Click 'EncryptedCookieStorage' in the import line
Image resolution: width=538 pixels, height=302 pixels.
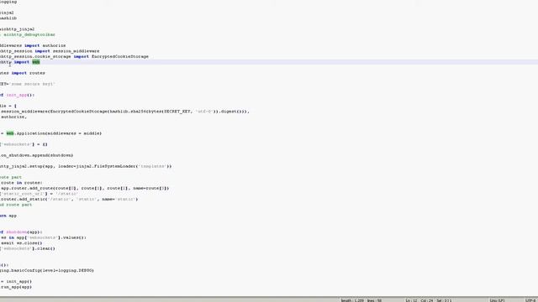point(120,56)
